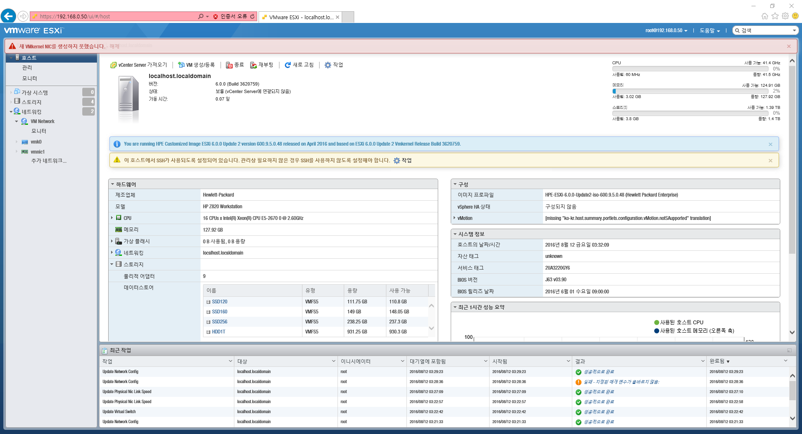Click the 재부팅 reboot toolbar icon
Screen dimensions: 802x434
[x=254, y=65]
